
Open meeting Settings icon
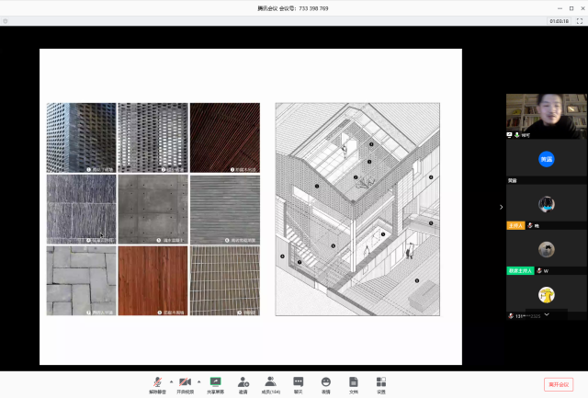pos(380,382)
